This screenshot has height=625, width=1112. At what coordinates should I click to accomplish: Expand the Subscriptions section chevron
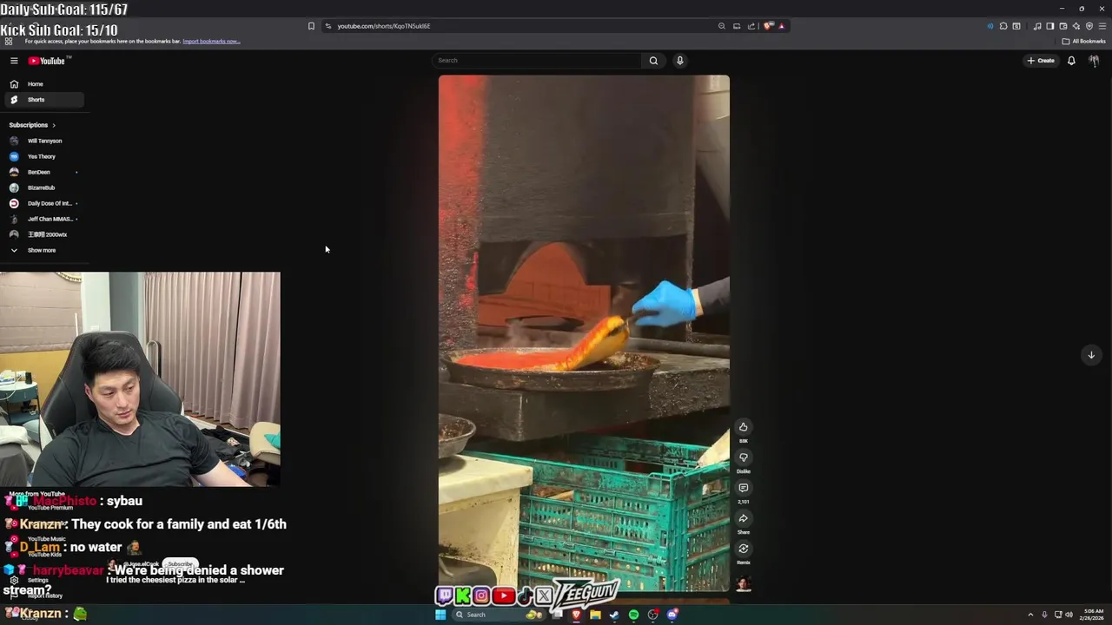click(x=53, y=125)
